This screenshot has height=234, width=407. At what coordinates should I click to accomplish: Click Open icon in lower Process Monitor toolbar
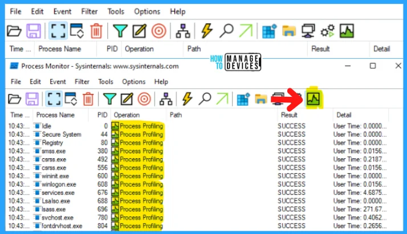[14, 99]
